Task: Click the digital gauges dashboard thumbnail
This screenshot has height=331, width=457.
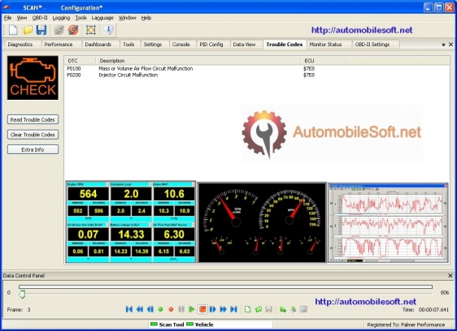Action: [x=131, y=222]
